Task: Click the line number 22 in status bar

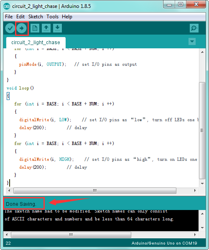Action: (x=8, y=243)
